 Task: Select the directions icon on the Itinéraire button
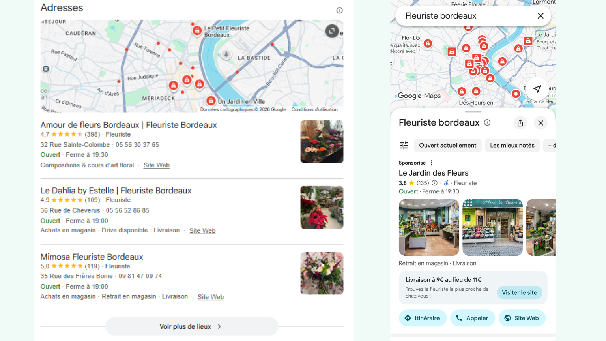[409, 318]
